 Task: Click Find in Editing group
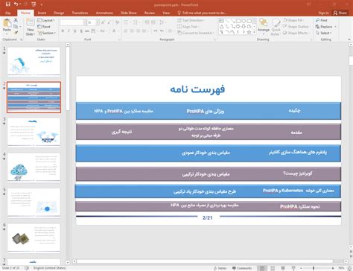[322, 20]
